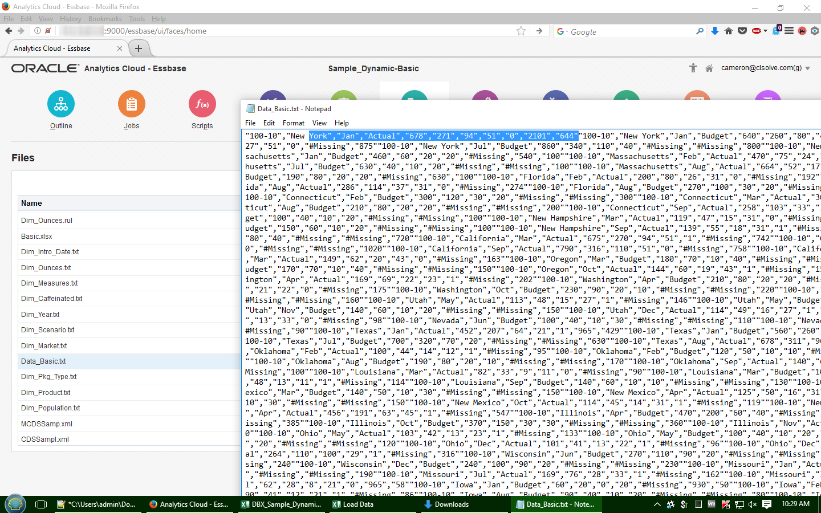The height and width of the screenshot is (513, 821).
Task: Select the Dim_Ounces.rul file row
Action: point(129,221)
